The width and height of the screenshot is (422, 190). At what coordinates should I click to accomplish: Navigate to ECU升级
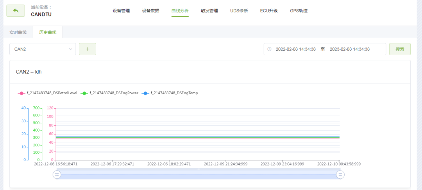point(269,11)
